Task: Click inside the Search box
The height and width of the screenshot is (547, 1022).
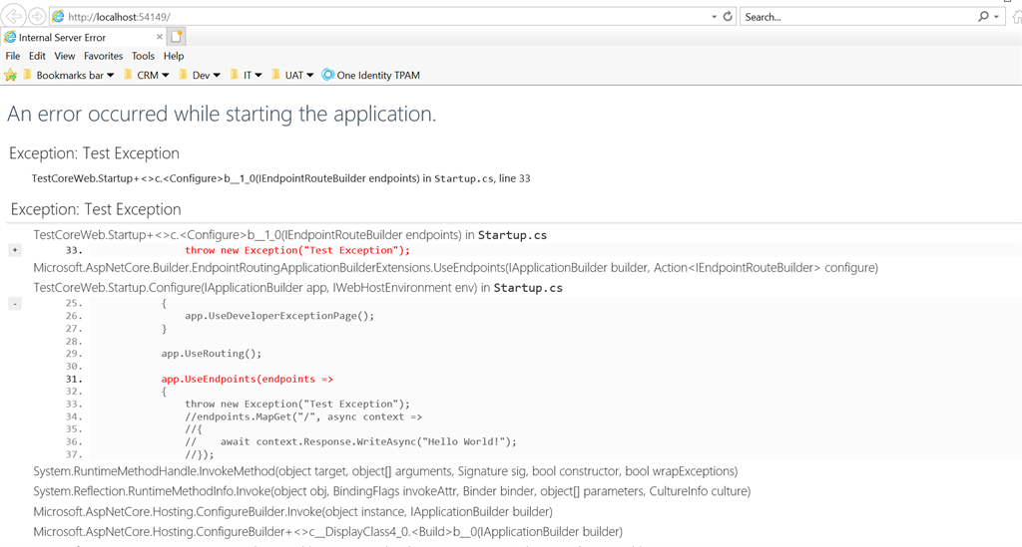Action: coord(857,17)
